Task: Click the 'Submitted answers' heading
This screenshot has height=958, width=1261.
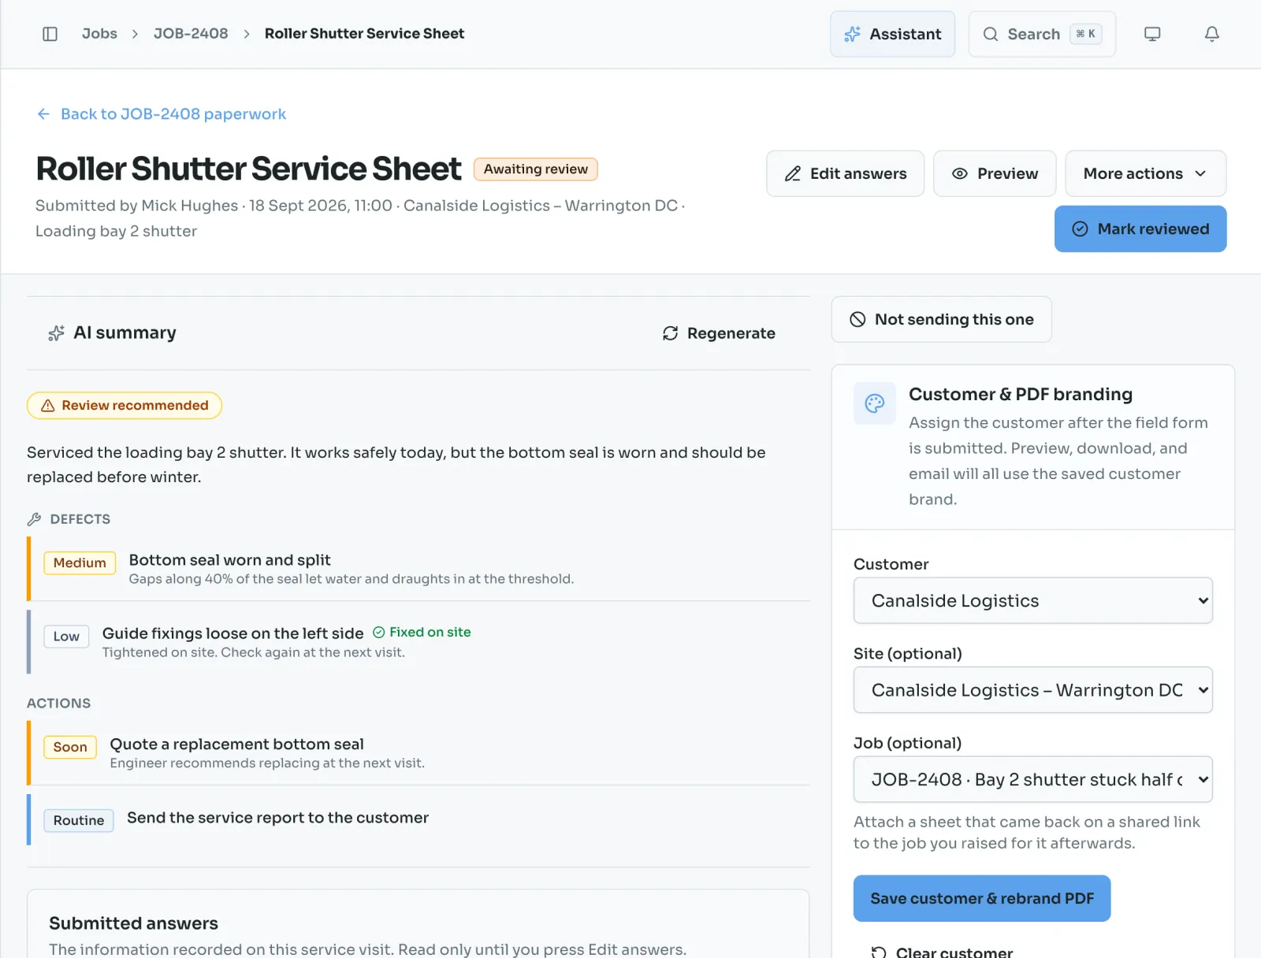Action: 134,923
